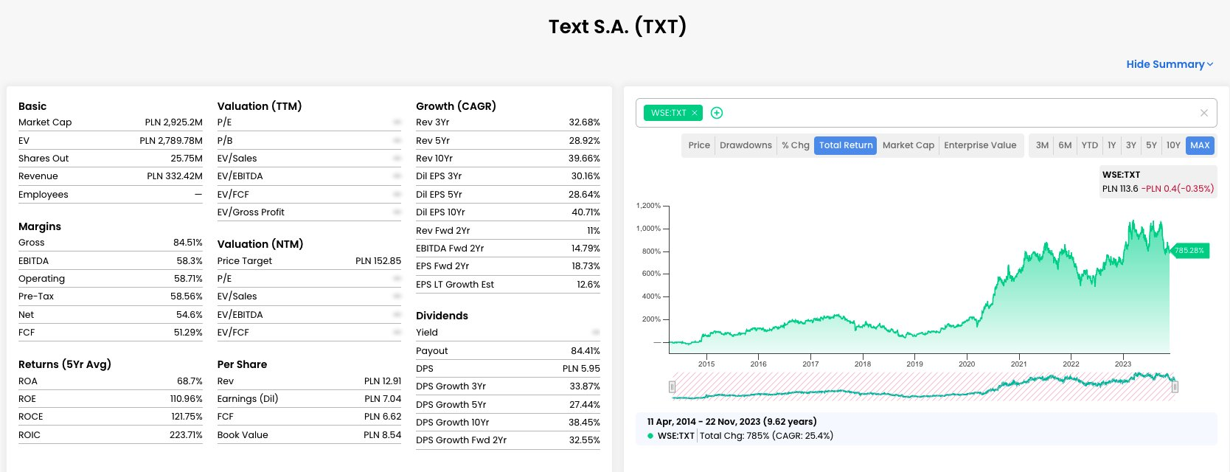
Task: Add another ticker with green plus icon
Action: (717, 113)
